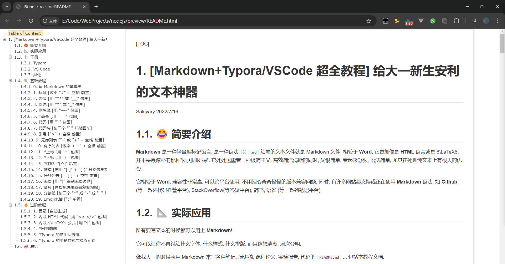
Task: Jump to 1.5.5. 5. *Typora 的常用快捷键
Action: [50, 235]
